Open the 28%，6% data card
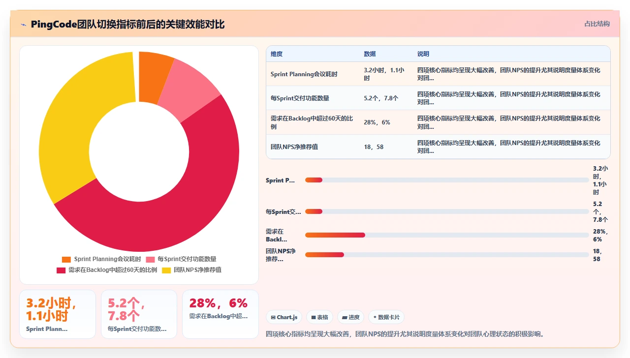The width and height of the screenshot is (630, 358). [220, 314]
